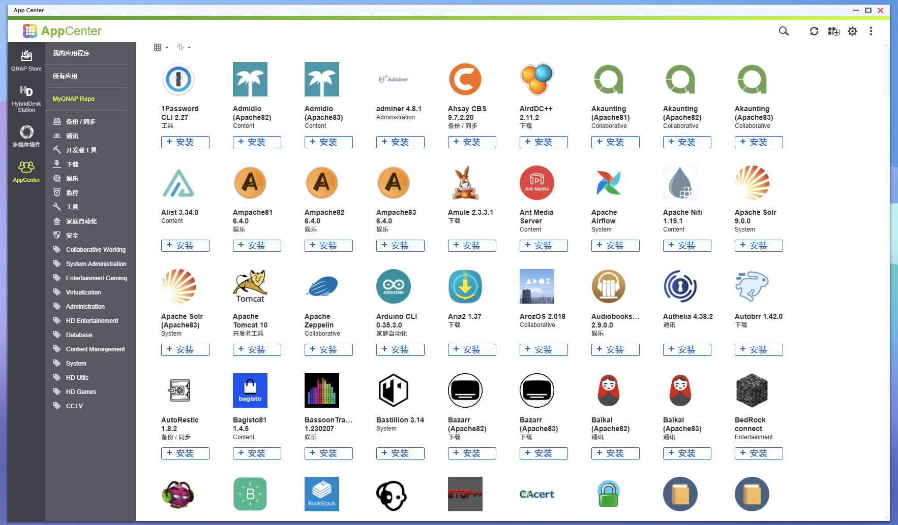This screenshot has height=525, width=898.
Task: Open the Autobrr rabbit icon
Action: [752, 287]
